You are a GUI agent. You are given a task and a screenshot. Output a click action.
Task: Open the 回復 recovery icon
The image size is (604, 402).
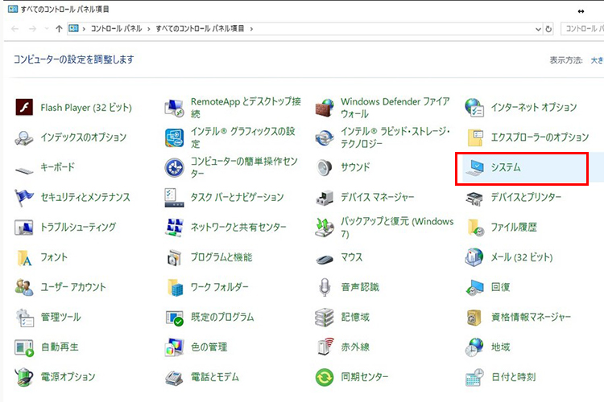click(x=474, y=287)
